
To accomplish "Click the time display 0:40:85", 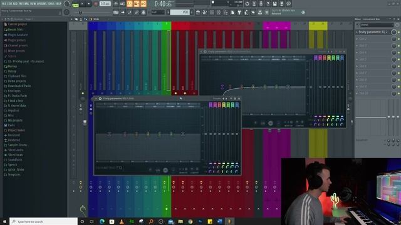I will point(163,4).
